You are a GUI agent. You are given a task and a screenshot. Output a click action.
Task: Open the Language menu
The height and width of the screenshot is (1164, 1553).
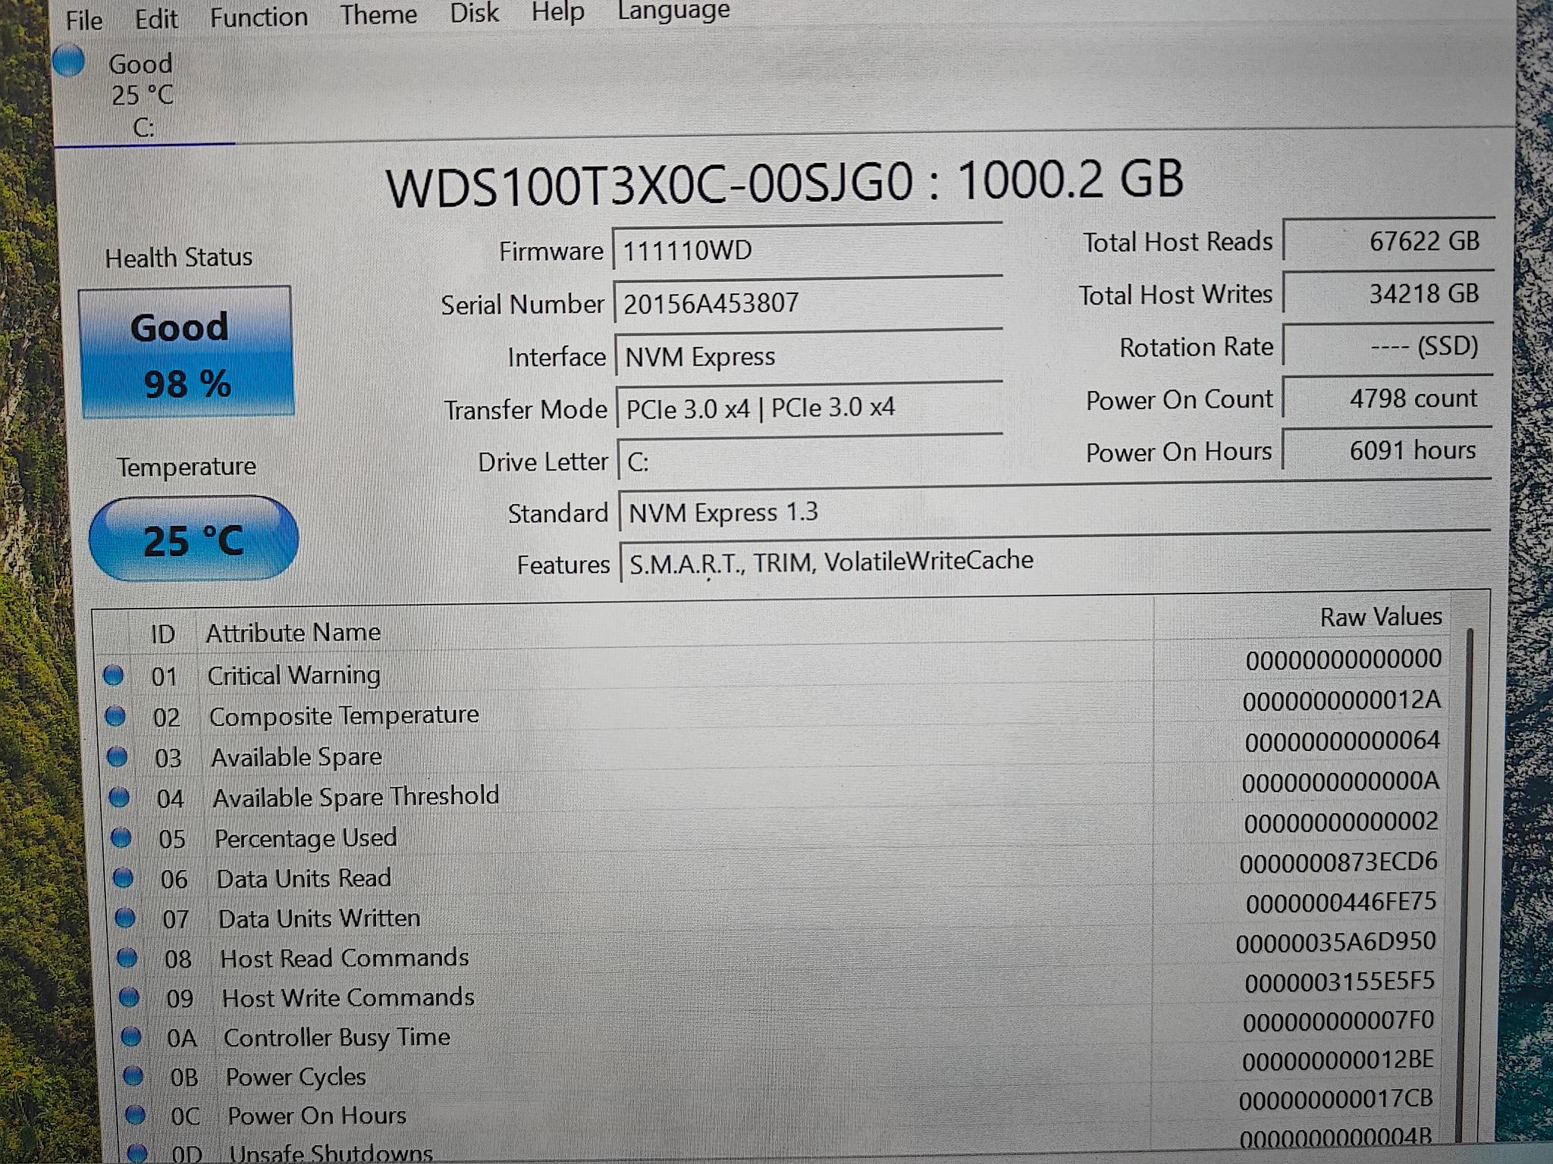coord(673,10)
